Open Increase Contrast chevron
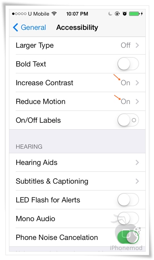The height and width of the screenshot is (260, 154). pos(137,83)
